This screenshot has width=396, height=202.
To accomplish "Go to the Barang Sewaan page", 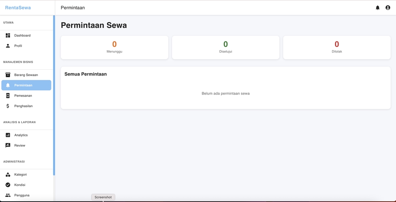I will (26, 75).
